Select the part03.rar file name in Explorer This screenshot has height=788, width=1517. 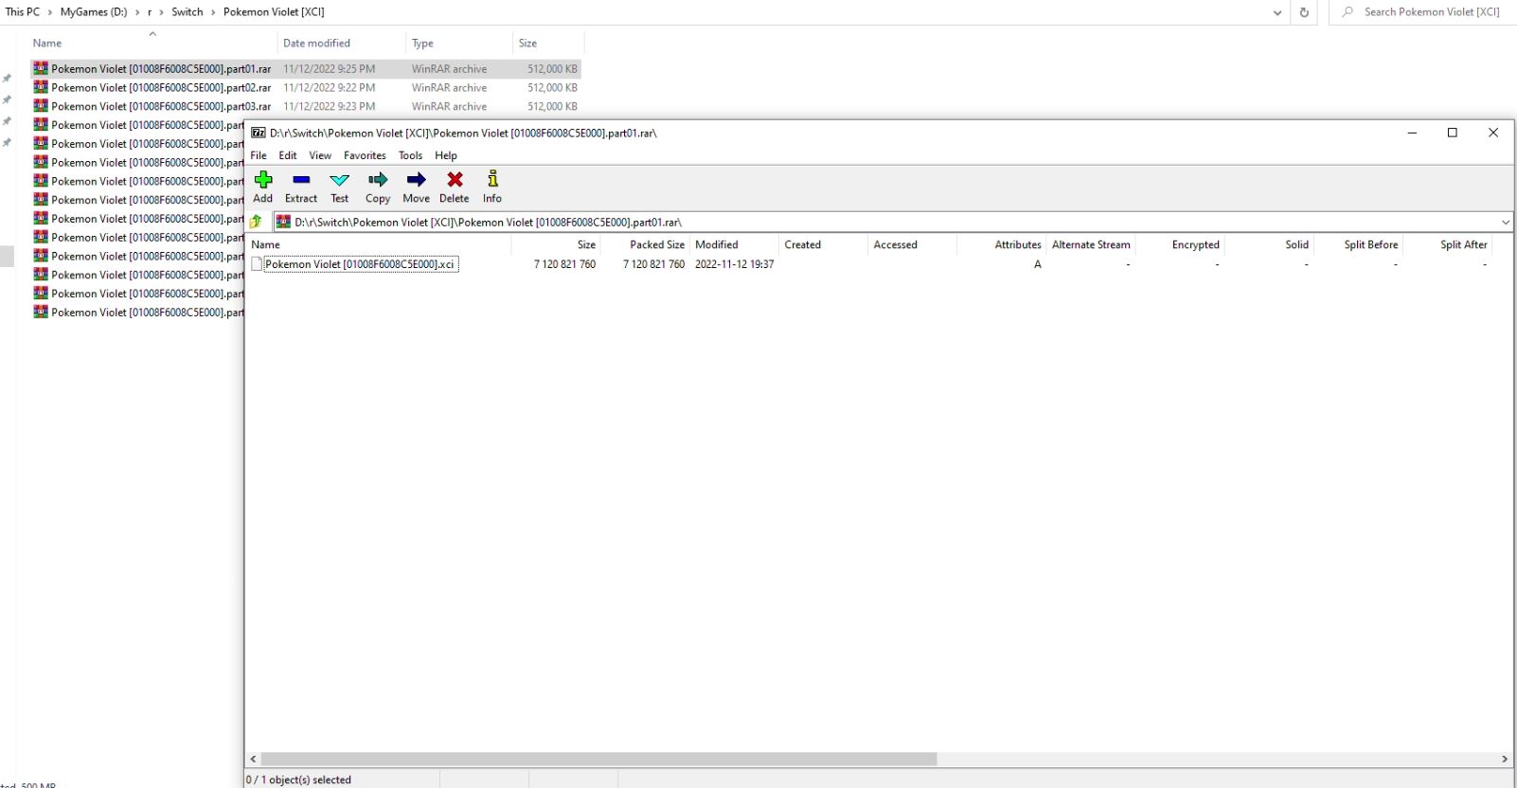coord(161,106)
